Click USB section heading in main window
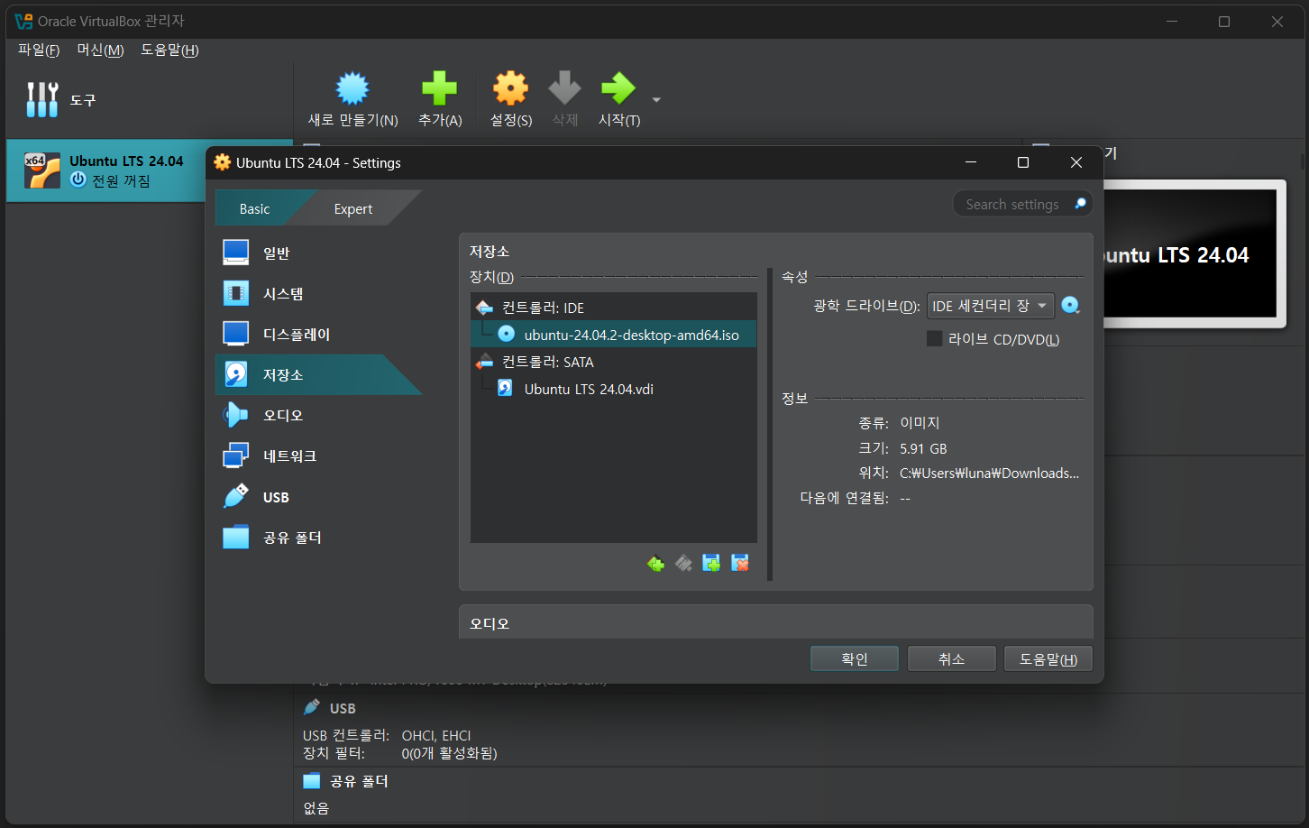 tap(343, 708)
